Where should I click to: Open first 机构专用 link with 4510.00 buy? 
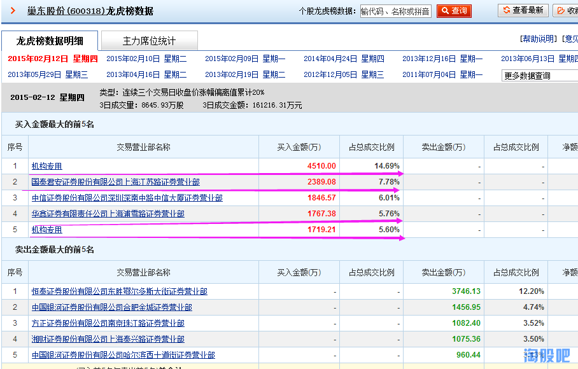click(x=47, y=166)
